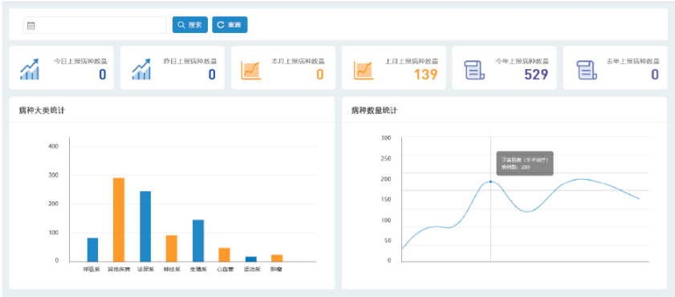
Task: Click the 昨日上报病种数量 label
Action: [190, 61]
